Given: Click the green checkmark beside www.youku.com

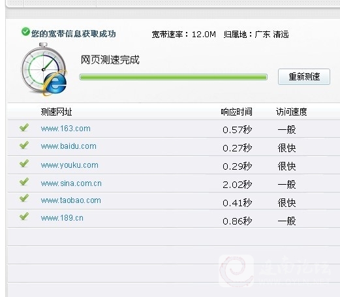Looking at the screenshot, I should (24, 163).
